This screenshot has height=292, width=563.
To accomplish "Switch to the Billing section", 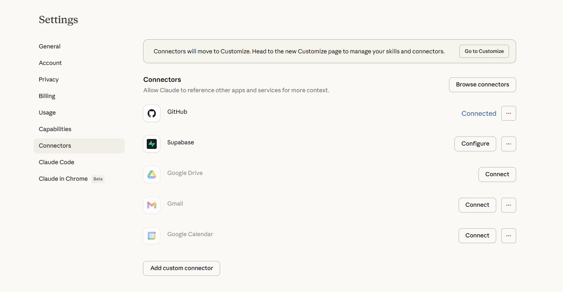I will pyautogui.click(x=47, y=96).
